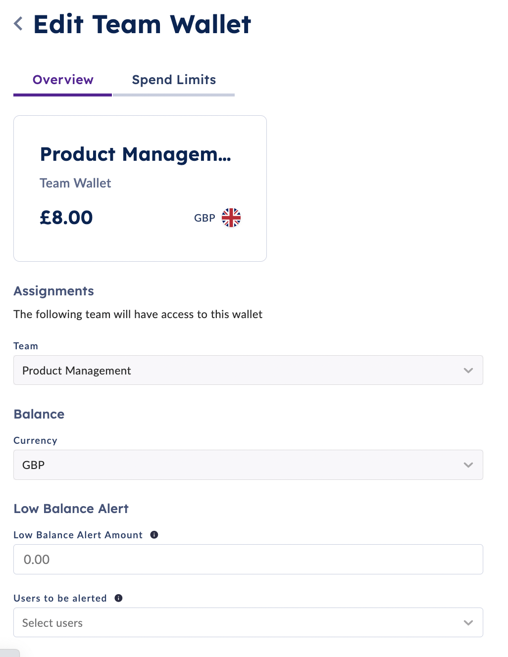508x657 pixels.
Task: Click the info icon beside Users to be alerted
Action: (118, 598)
